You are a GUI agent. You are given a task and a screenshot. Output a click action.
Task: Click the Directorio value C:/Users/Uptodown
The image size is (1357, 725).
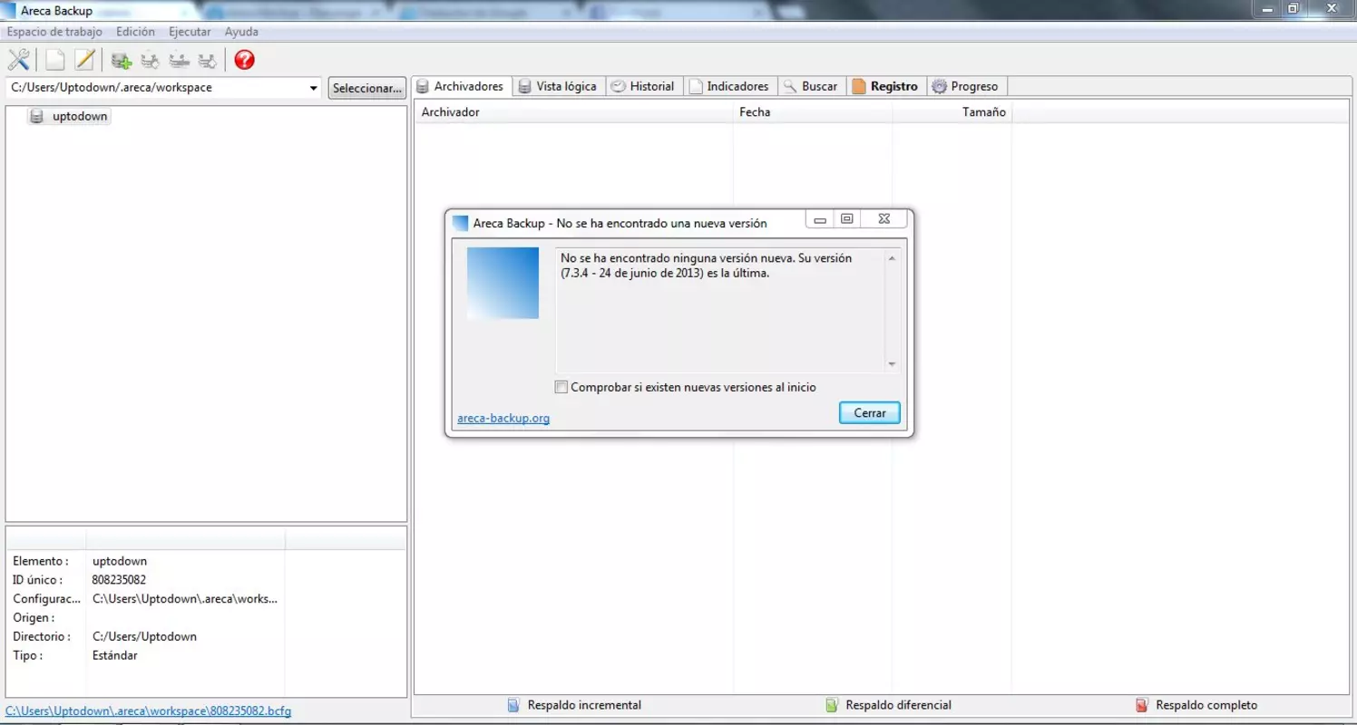(x=144, y=636)
